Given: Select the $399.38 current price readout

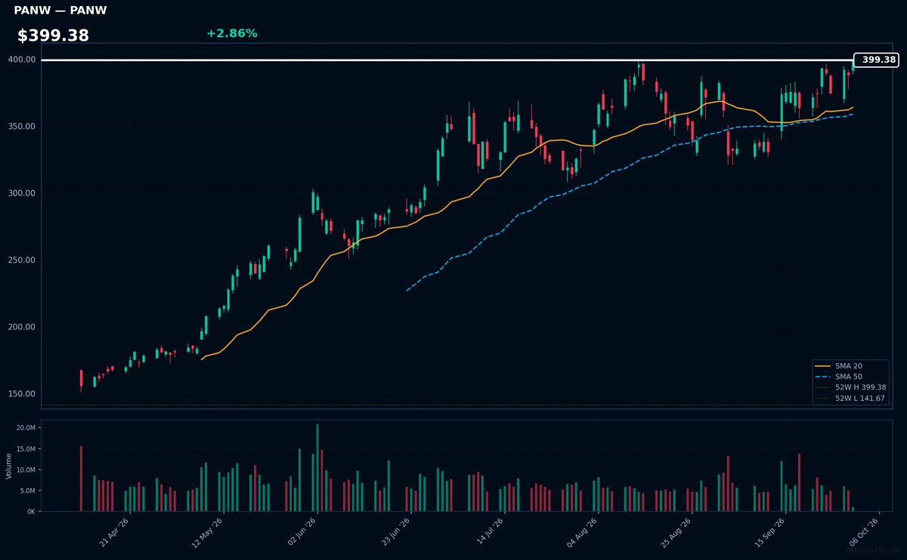Looking at the screenshot, I should coord(53,35).
